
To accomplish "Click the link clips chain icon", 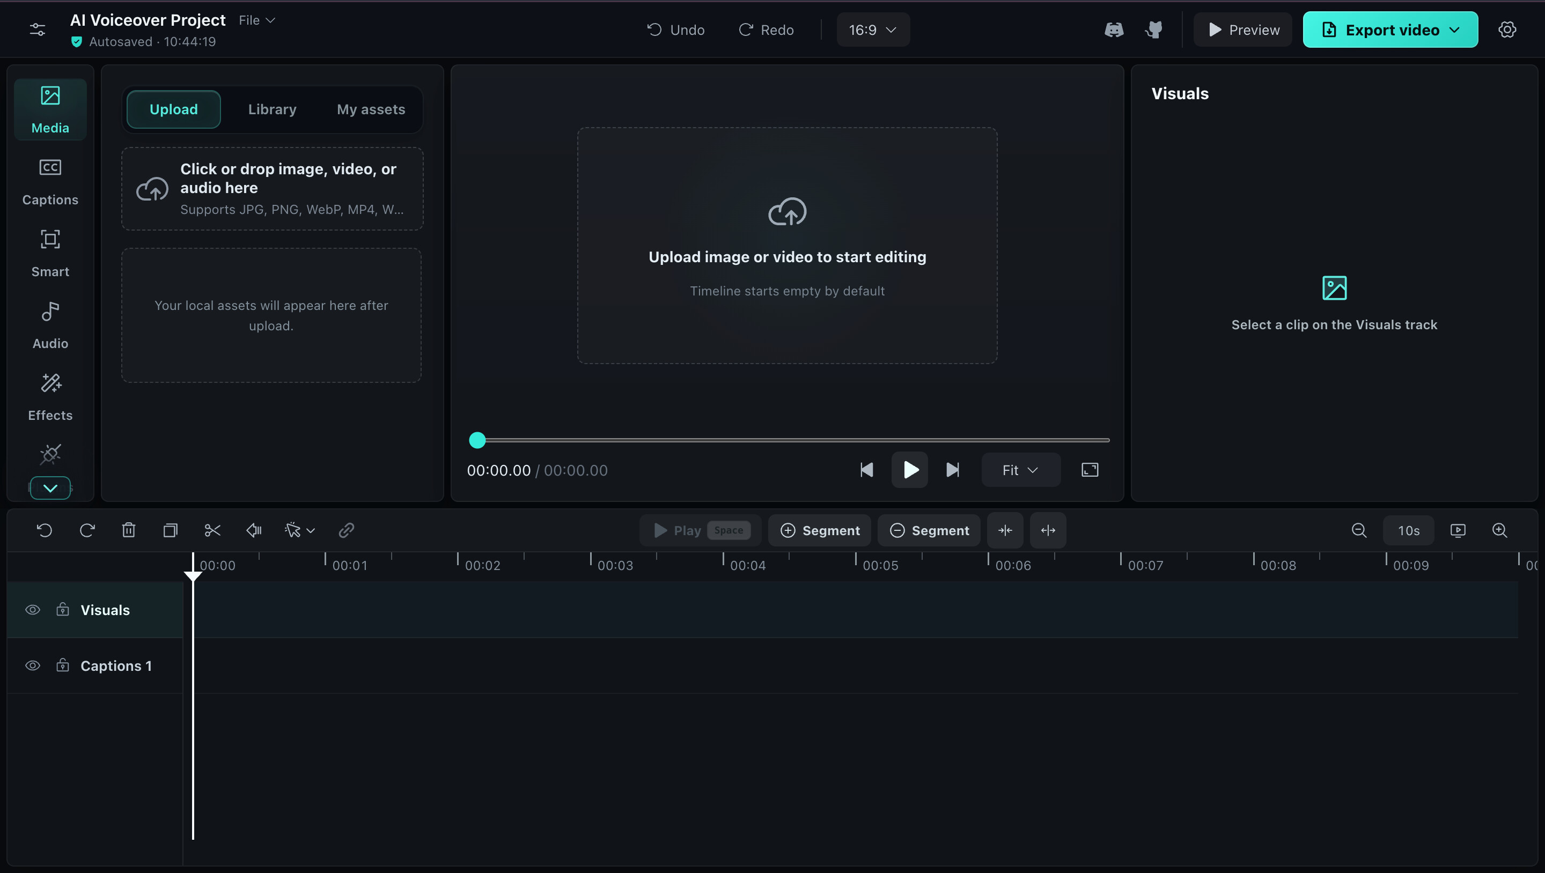I will [x=346, y=531].
